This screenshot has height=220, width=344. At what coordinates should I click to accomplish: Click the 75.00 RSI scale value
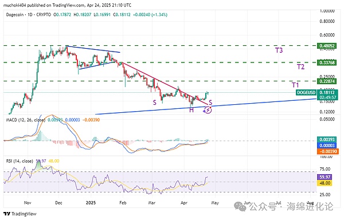pyautogui.click(x=325, y=169)
